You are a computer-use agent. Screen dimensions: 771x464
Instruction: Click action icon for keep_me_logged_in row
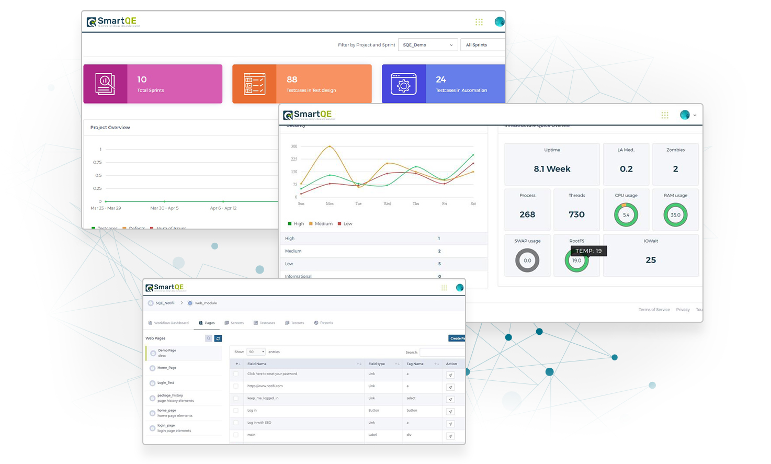click(450, 399)
